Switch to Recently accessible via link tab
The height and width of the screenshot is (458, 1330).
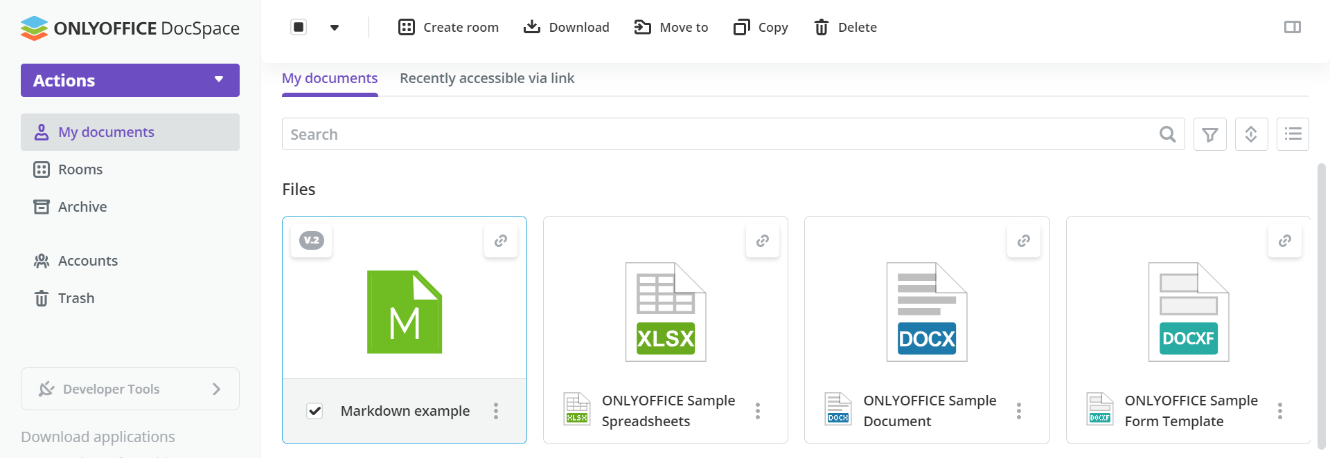click(x=487, y=78)
